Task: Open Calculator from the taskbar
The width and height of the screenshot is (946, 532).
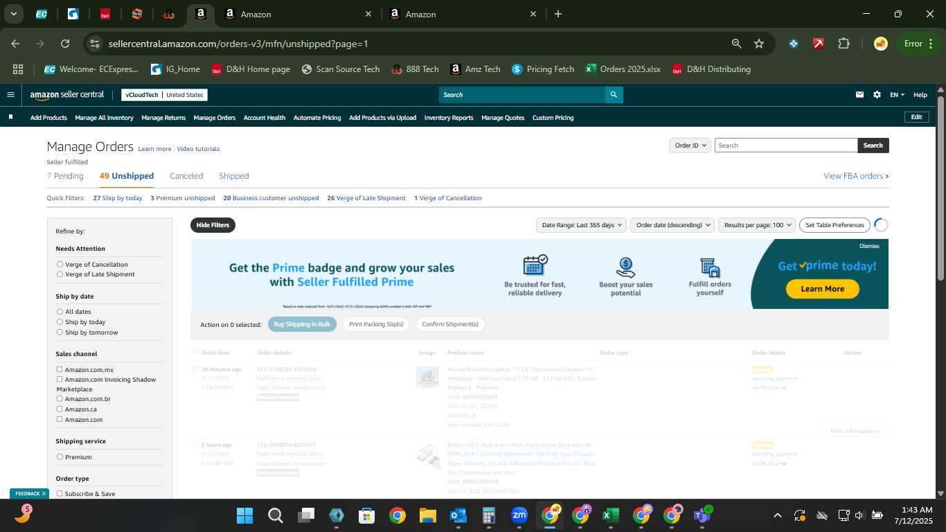Action: pyautogui.click(x=488, y=515)
